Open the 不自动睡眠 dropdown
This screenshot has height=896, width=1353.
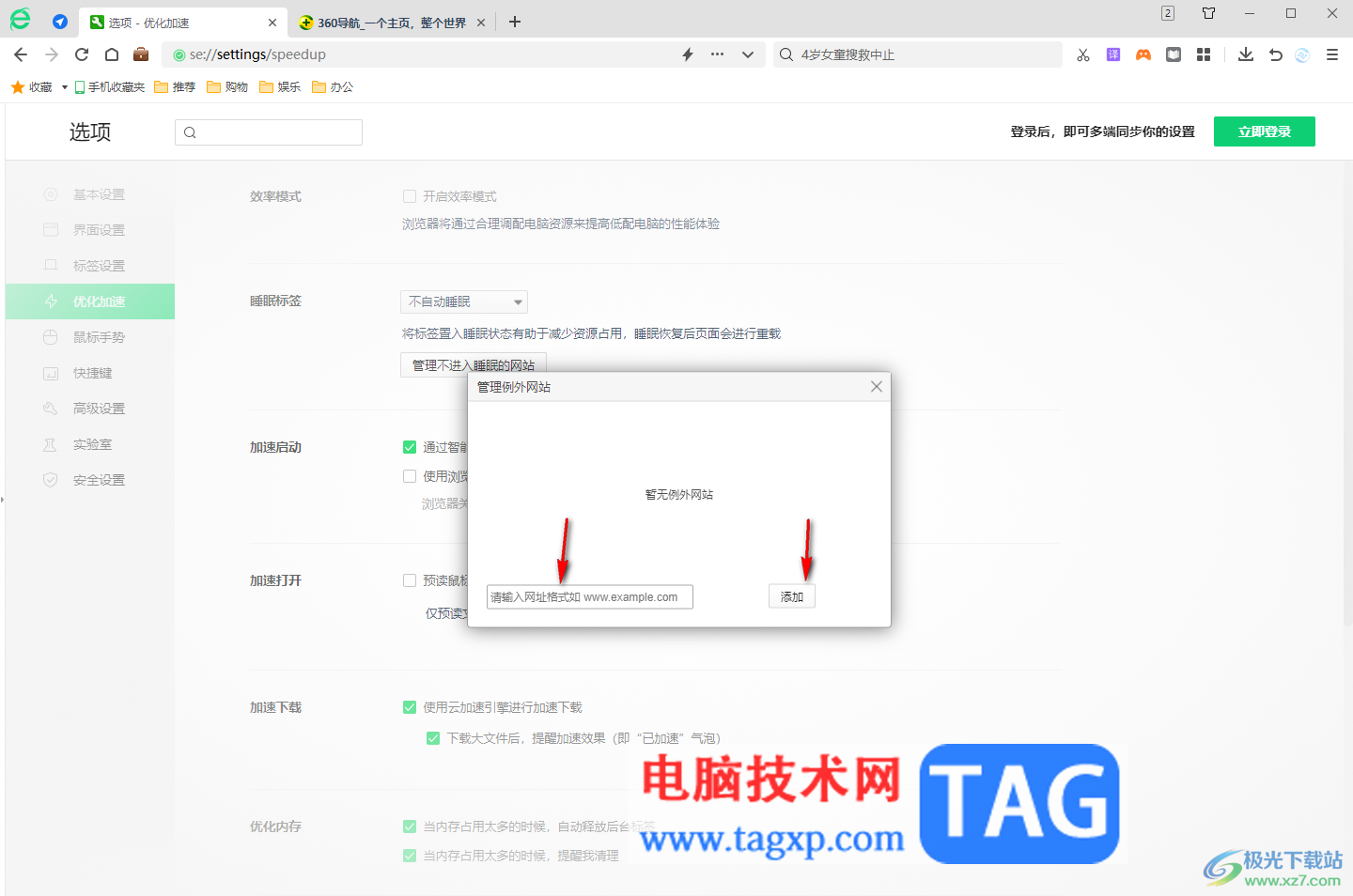(463, 301)
